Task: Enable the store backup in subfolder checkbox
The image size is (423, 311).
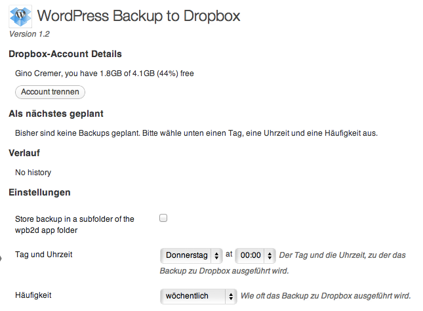Action: 163,218
